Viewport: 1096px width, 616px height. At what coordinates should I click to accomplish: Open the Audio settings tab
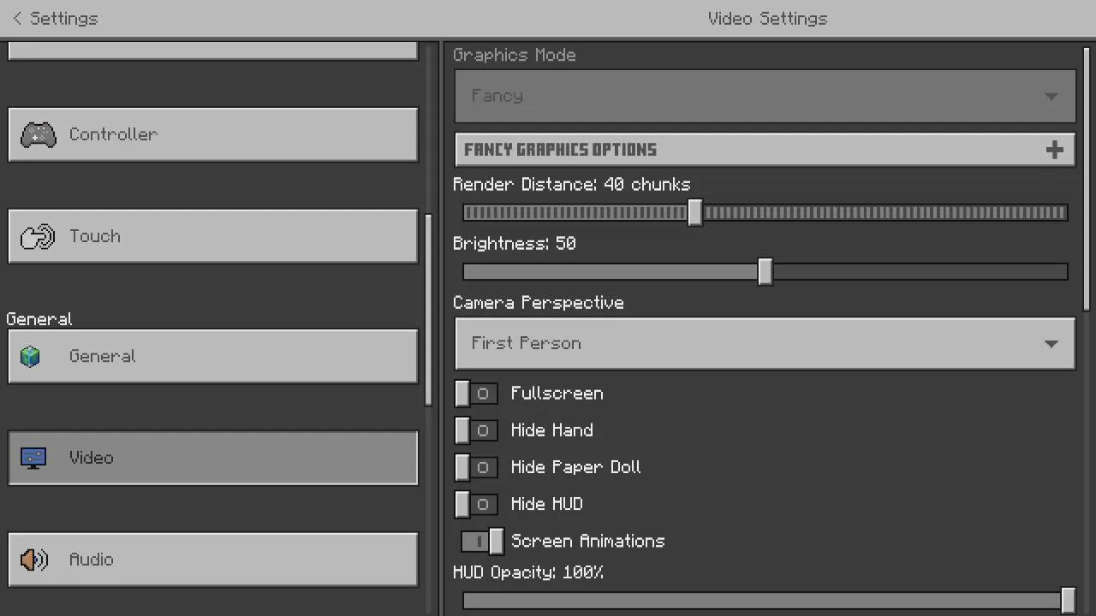pos(213,560)
